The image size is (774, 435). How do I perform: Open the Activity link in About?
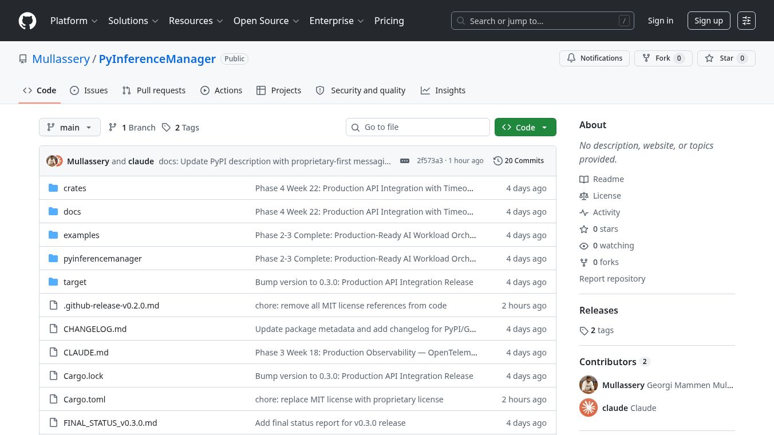pyautogui.click(x=600, y=212)
